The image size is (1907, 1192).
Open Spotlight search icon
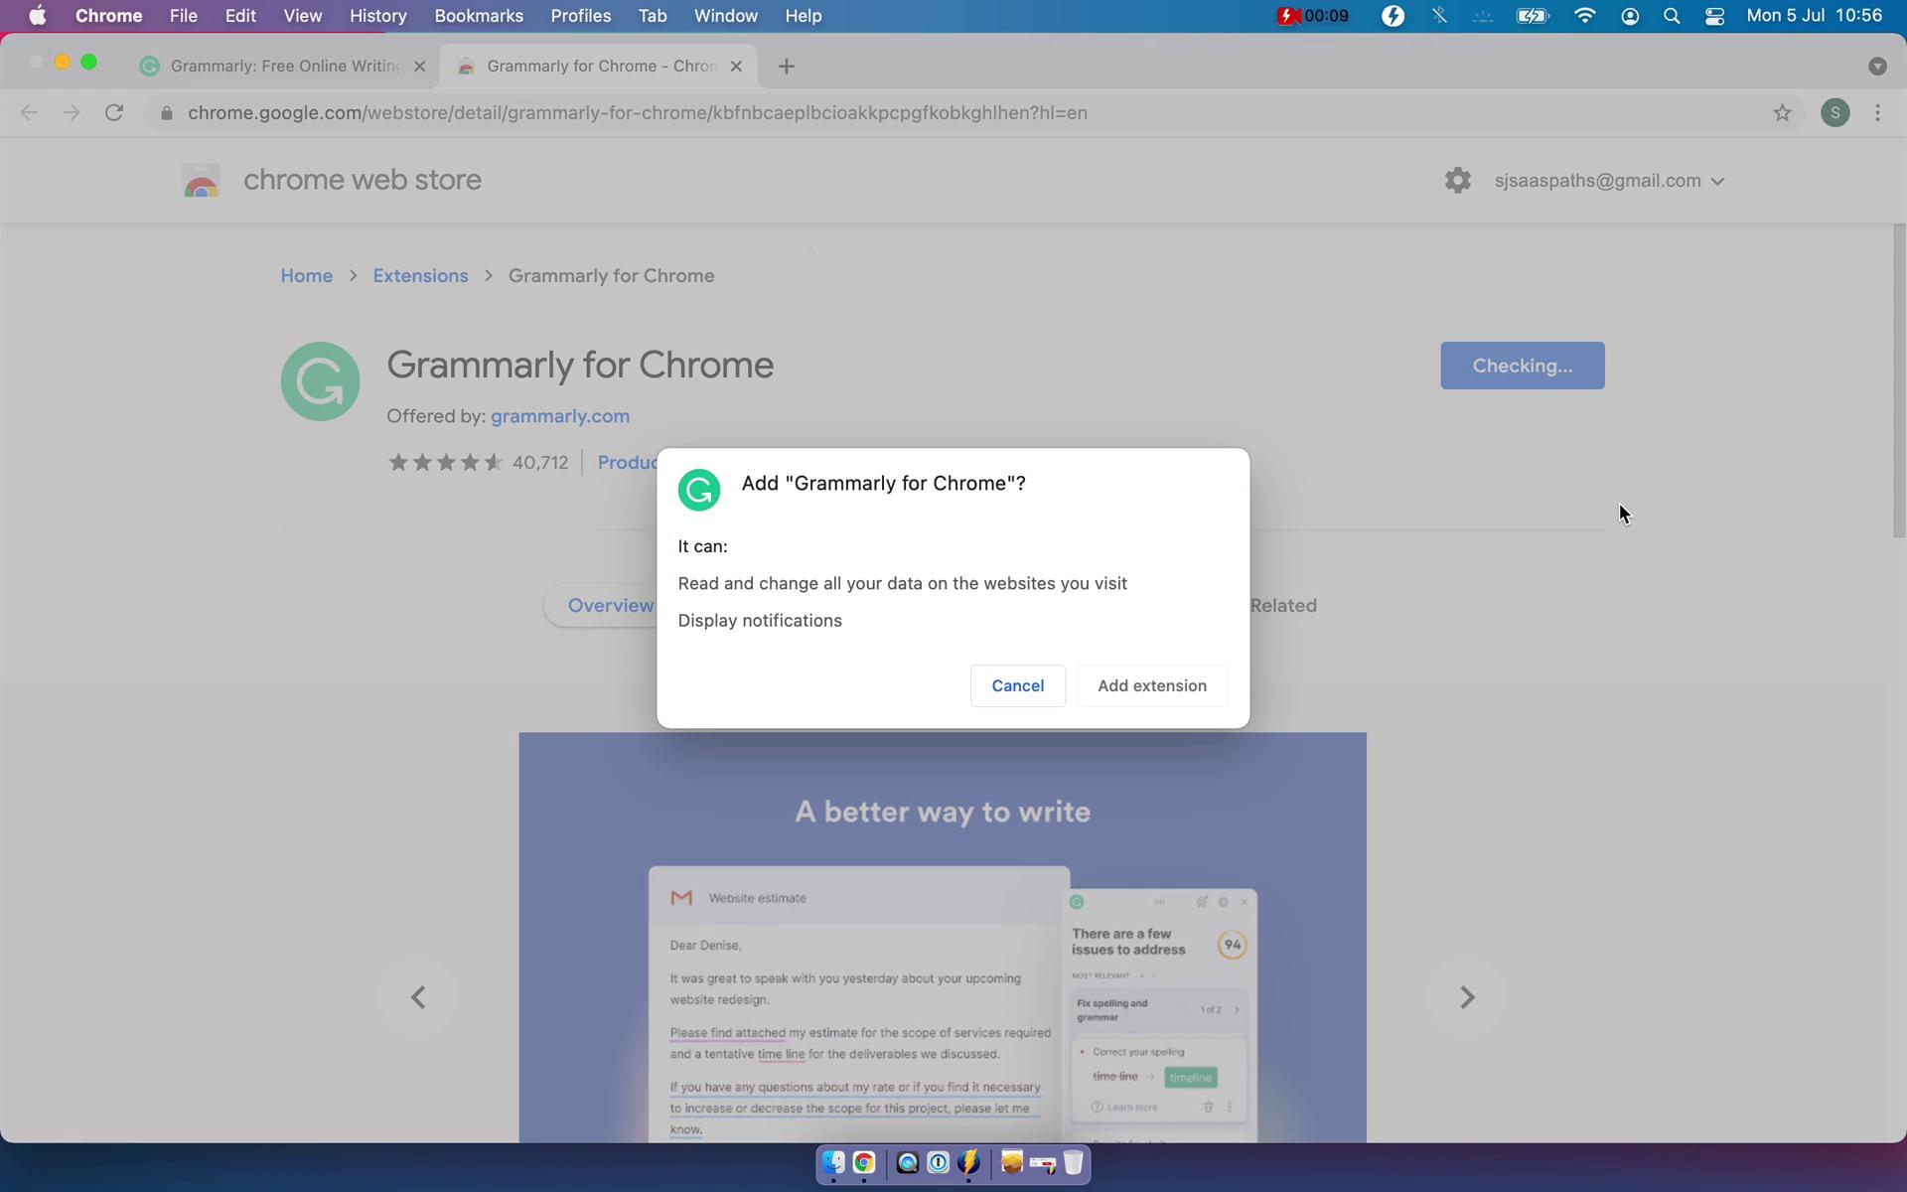coord(1672,16)
